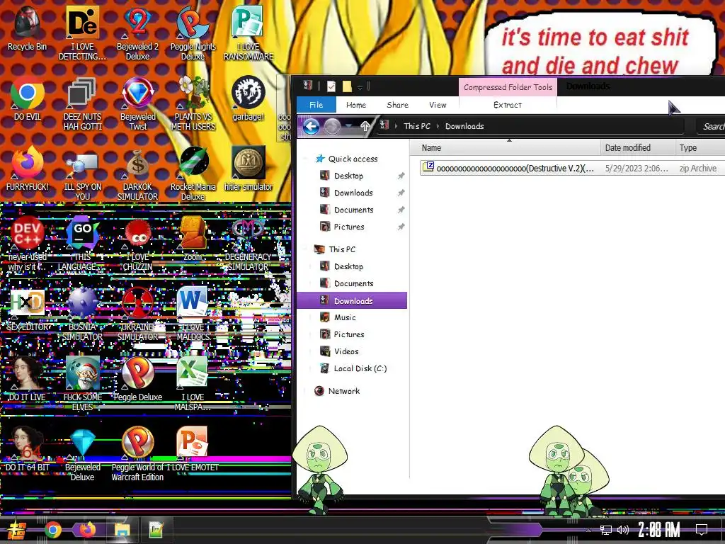Open the Extract ribbon tab
This screenshot has height=544, width=725.
click(507, 105)
